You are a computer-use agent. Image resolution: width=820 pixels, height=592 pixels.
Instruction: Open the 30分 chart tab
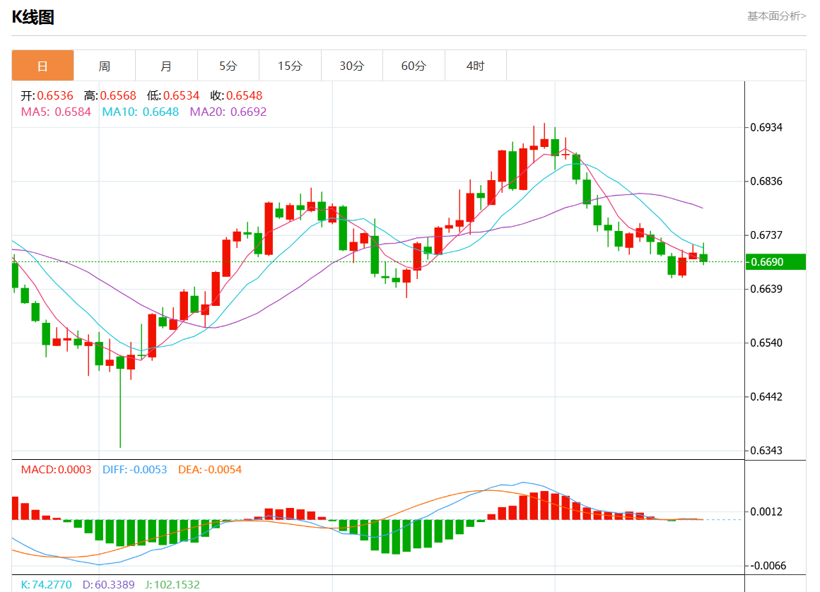pyautogui.click(x=352, y=66)
